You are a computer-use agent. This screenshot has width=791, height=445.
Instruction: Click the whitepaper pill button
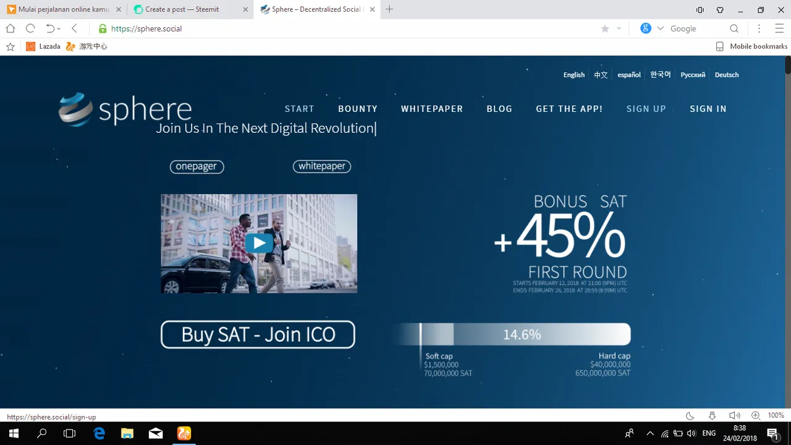pyautogui.click(x=322, y=166)
